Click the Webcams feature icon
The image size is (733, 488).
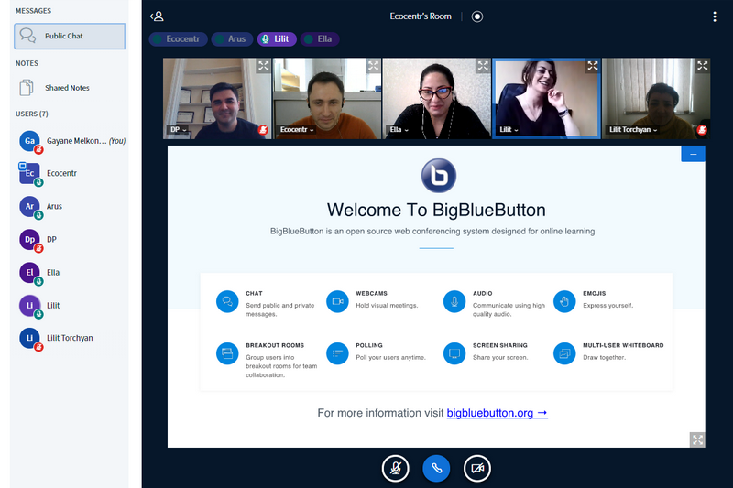337,301
